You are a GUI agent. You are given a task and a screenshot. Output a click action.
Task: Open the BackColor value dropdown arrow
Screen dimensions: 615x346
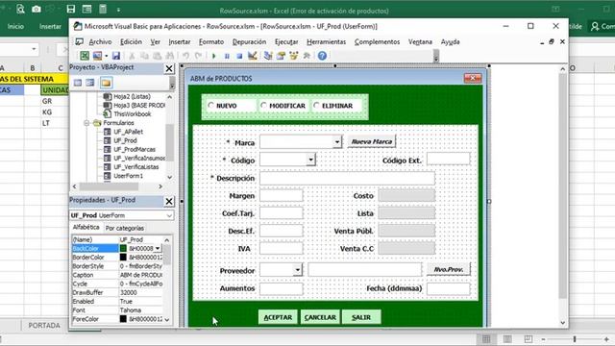(x=158, y=248)
